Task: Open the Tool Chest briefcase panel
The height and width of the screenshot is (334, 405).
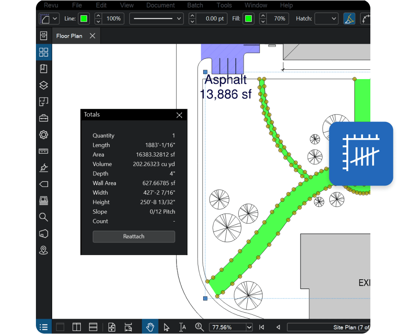Action: (44, 118)
